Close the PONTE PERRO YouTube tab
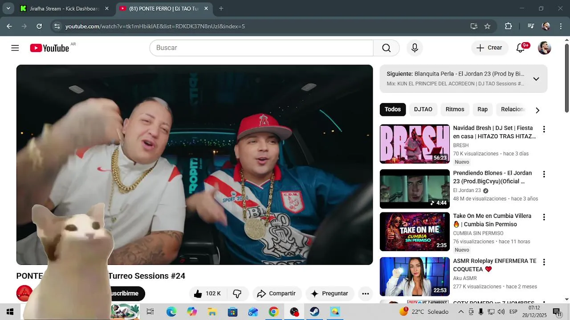This screenshot has width=570, height=320. point(206,8)
